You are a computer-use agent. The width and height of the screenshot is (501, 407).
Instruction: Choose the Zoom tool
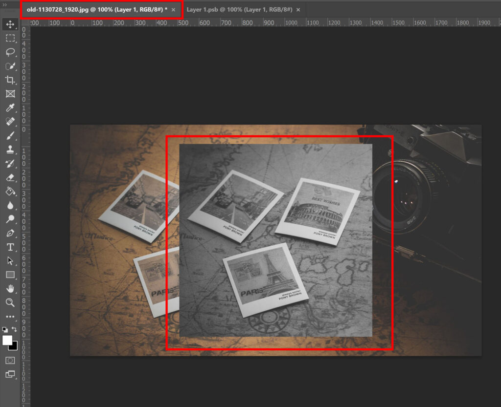tap(10, 302)
